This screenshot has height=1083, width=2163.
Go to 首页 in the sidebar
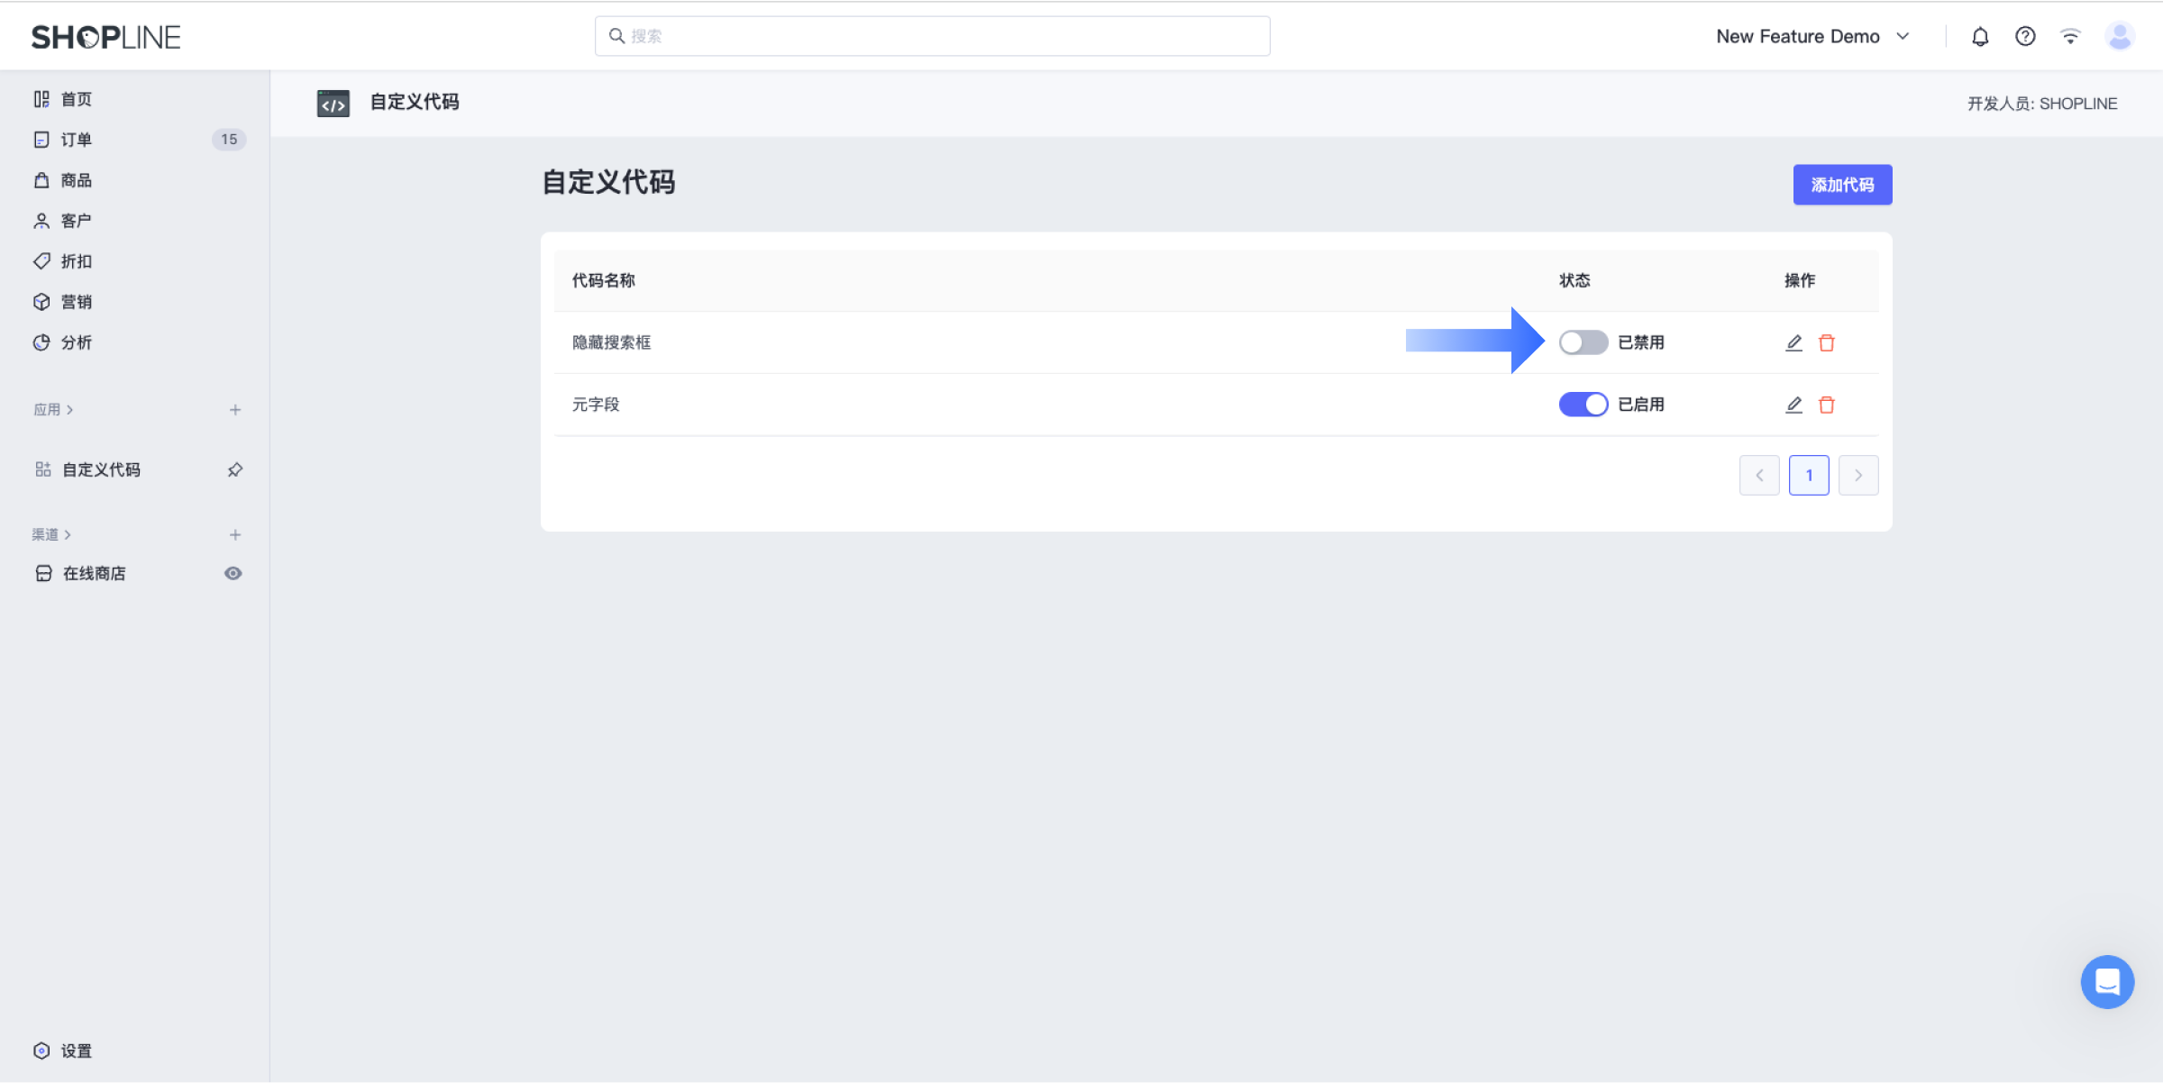click(x=76, y=98)
